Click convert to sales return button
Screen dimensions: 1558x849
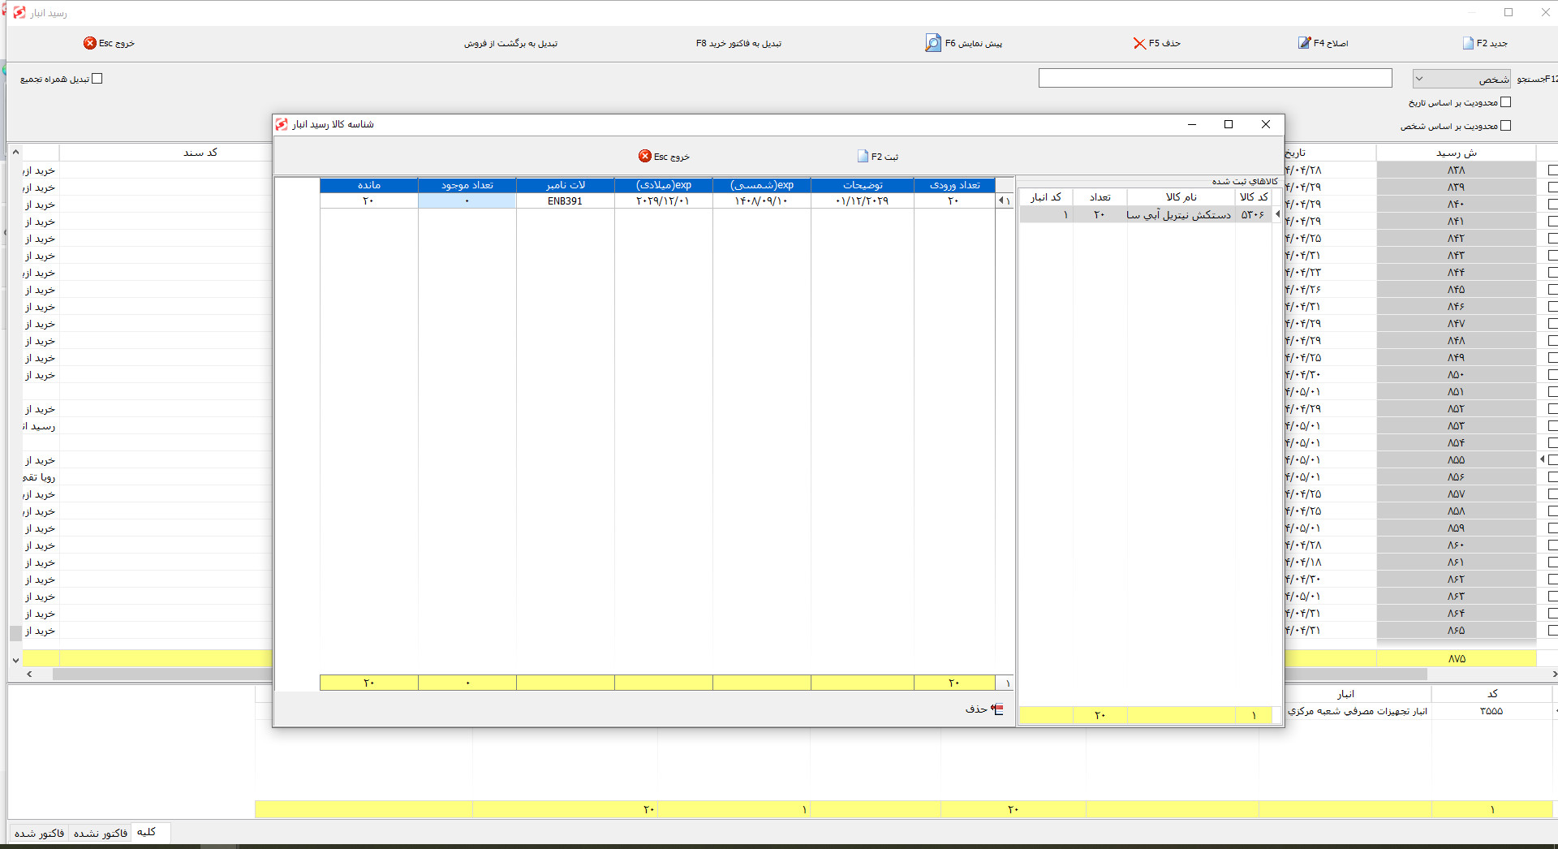tap(510, 43)
